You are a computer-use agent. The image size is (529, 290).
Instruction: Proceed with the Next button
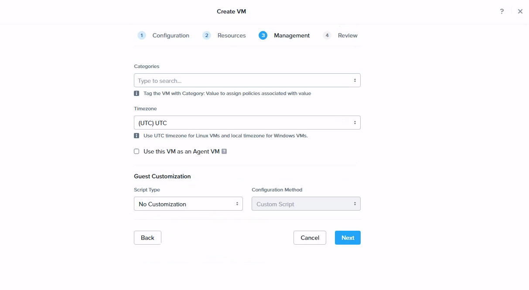click(348, 238)
